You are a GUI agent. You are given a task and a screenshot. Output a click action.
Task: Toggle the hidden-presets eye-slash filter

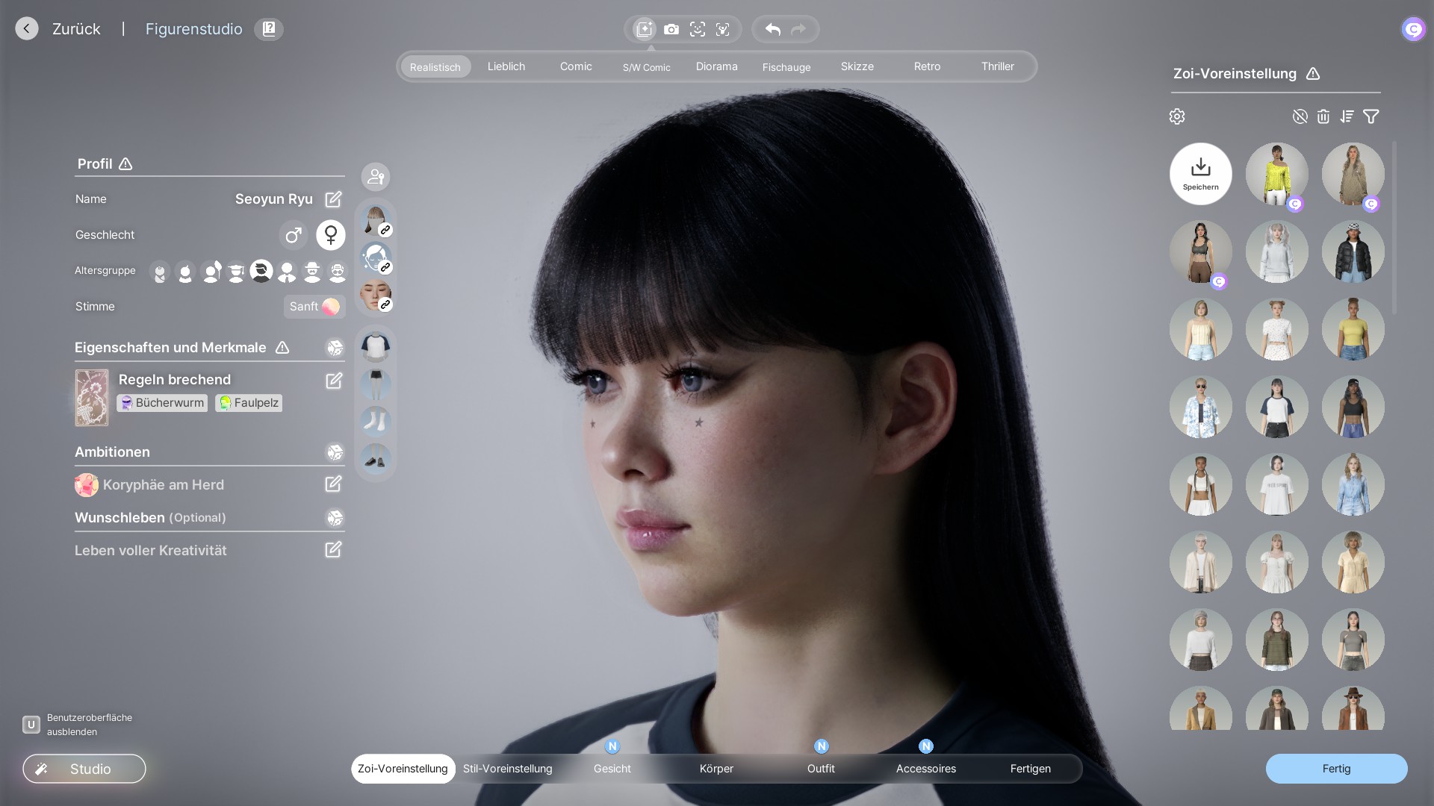[x=1300, y=116]
